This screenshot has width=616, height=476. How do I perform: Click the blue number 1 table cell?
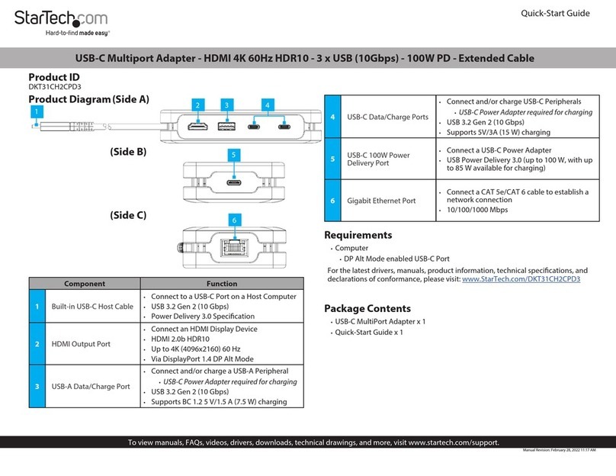(x=37, y=306)
